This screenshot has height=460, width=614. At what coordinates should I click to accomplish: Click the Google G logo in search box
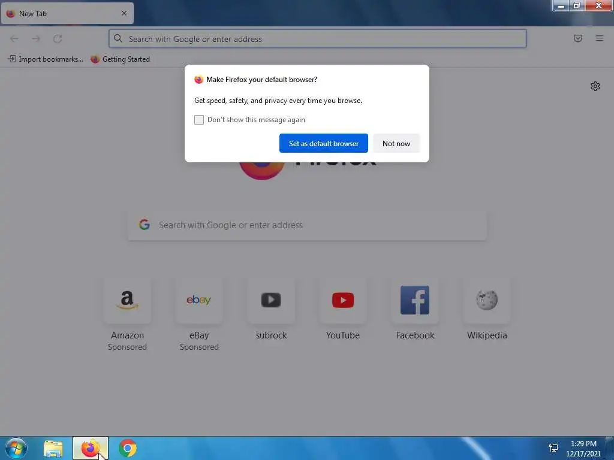pyautogui.click(x=144, y=225)
